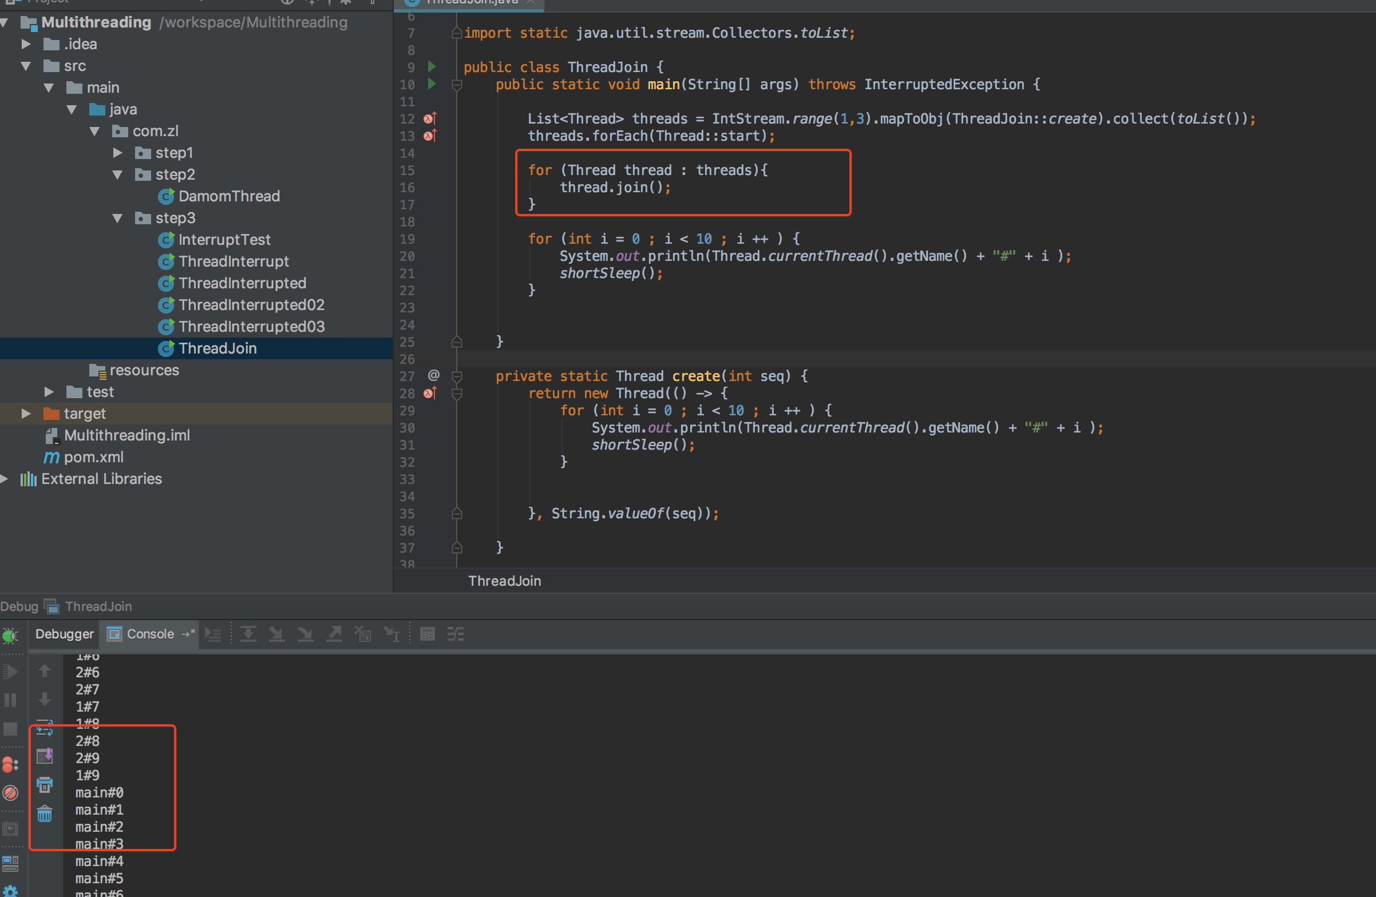This screenshot has height=897, width=1376.
Task: Open the ThreadInterrupt class file
Action: point(233,262)
